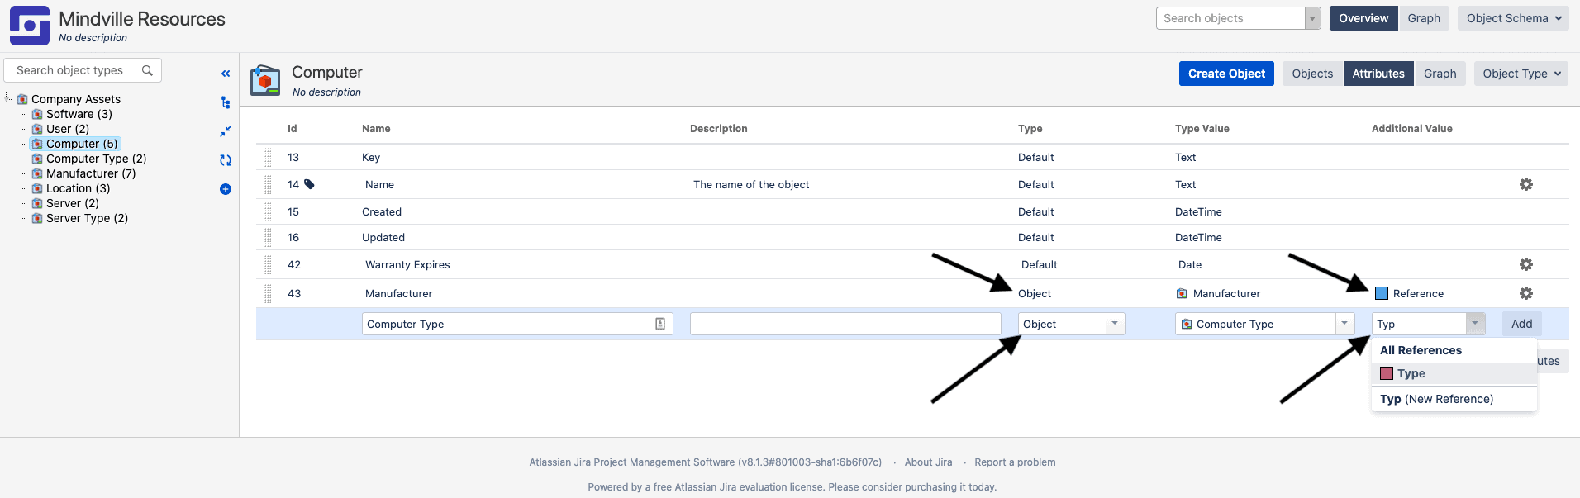Image resolution: width=1580 pixels, height=498 pixels.
Task: Click the object type hierarchy tree icon
Action: click(226, 102)
